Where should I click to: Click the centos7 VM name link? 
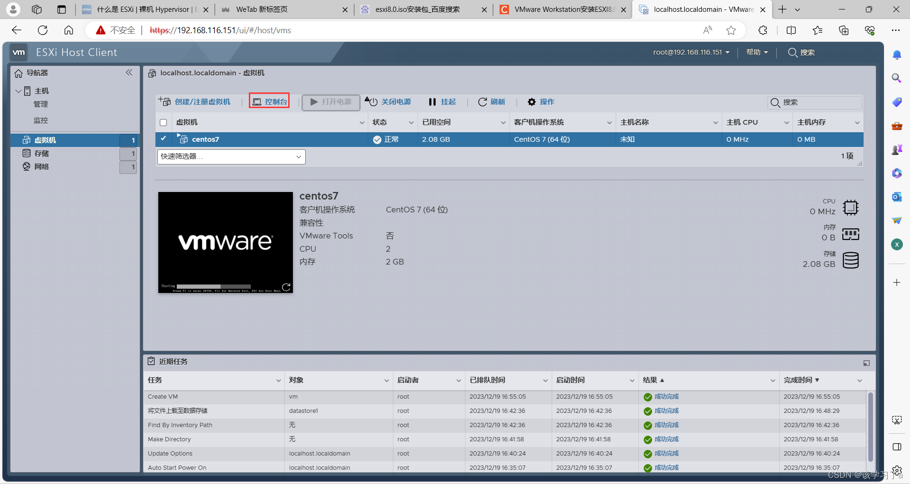point(205,139)
